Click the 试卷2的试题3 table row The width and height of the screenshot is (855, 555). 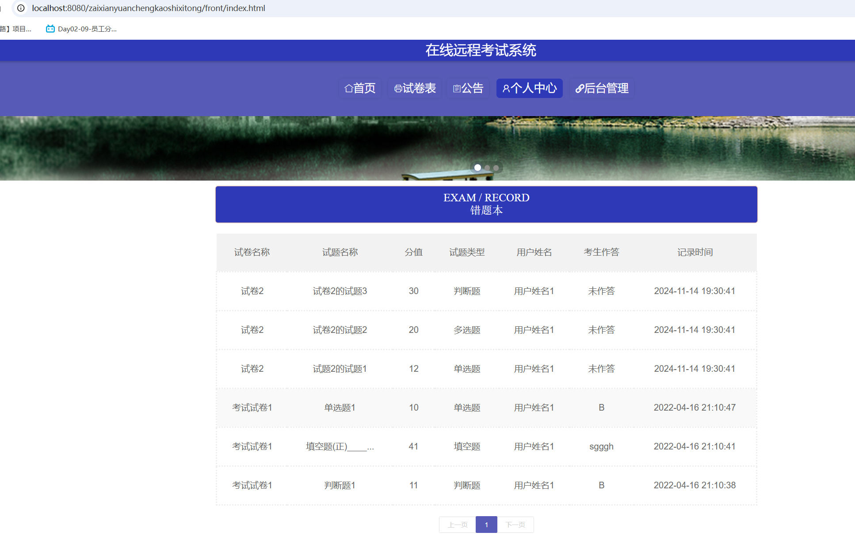point(340,291)
